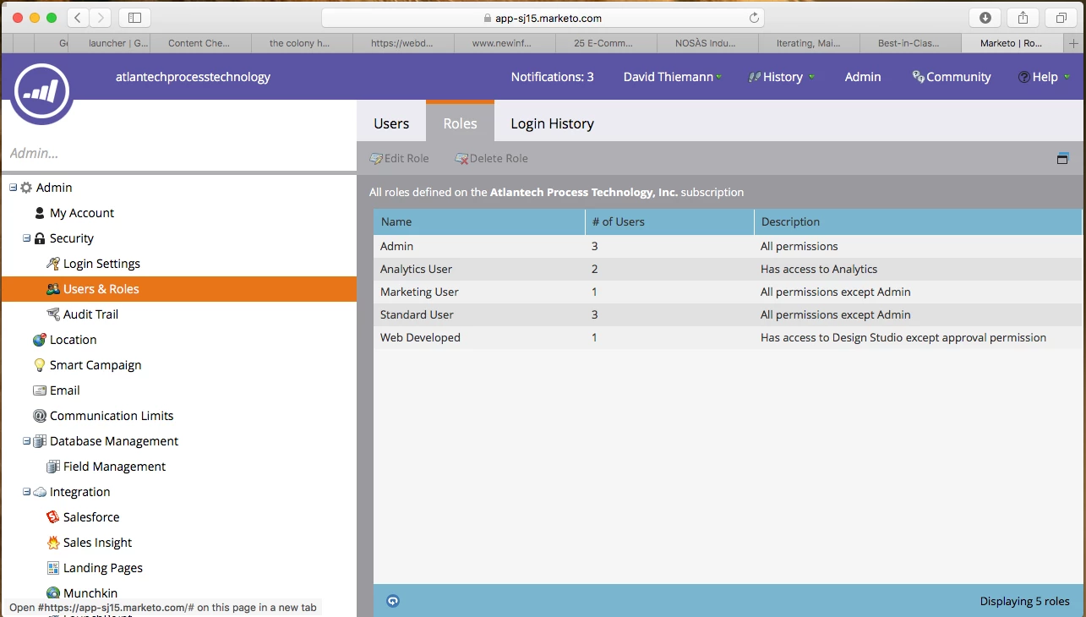Click the Integration cloud icon
Image resolution: width=1086 pixels, height=617 pixels.
[x=40, y=492]
